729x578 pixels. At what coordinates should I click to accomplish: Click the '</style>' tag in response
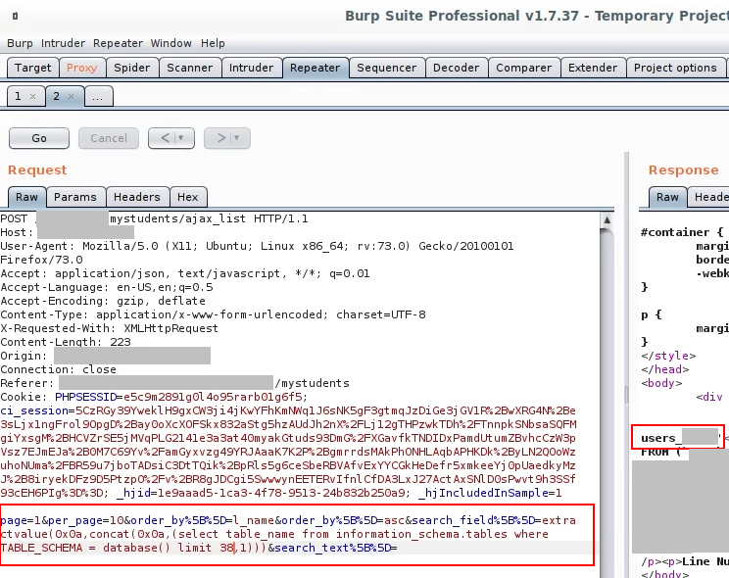point(668,356)
